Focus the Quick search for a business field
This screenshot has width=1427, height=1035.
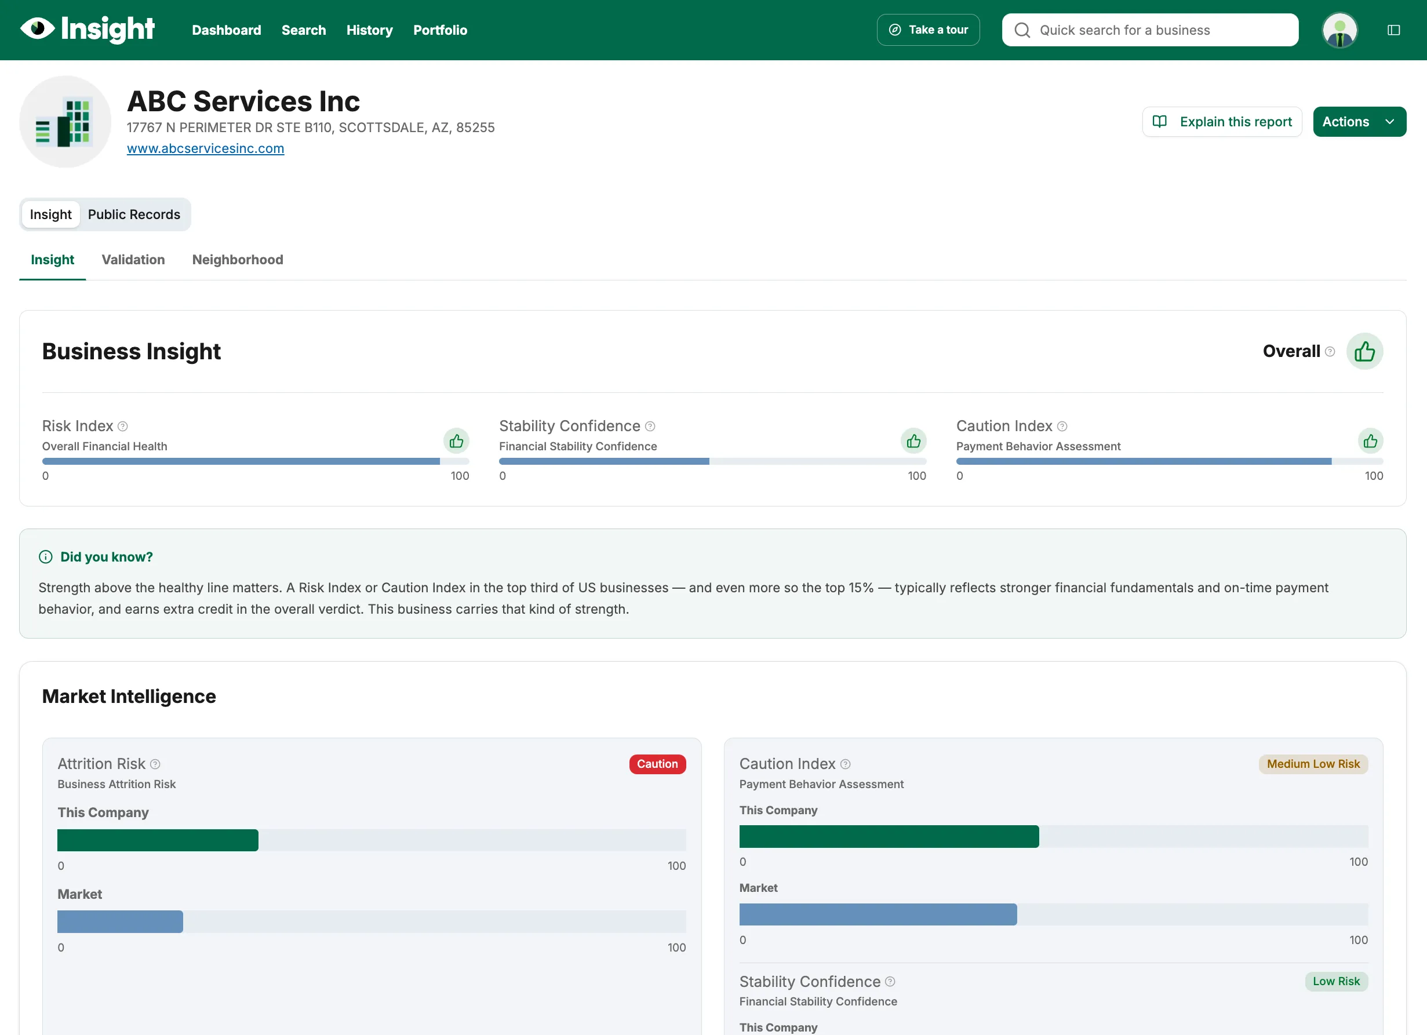coord(1150,30)
